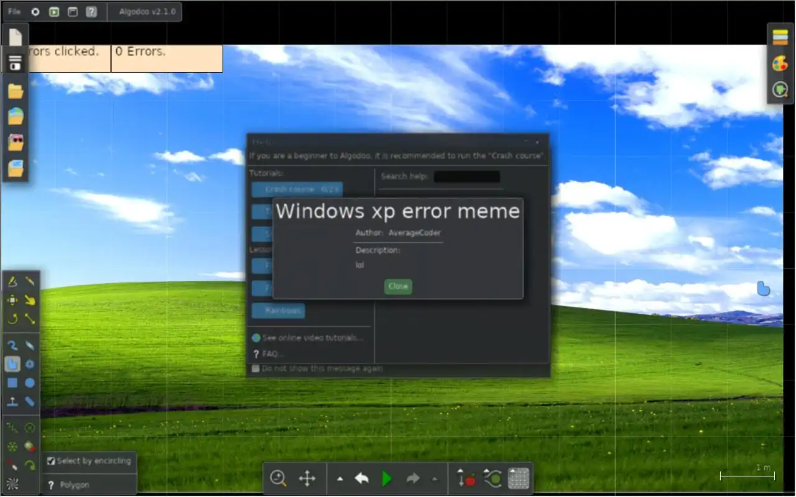
Task: Open the Rainbows lesson
Action: point(278,311)
